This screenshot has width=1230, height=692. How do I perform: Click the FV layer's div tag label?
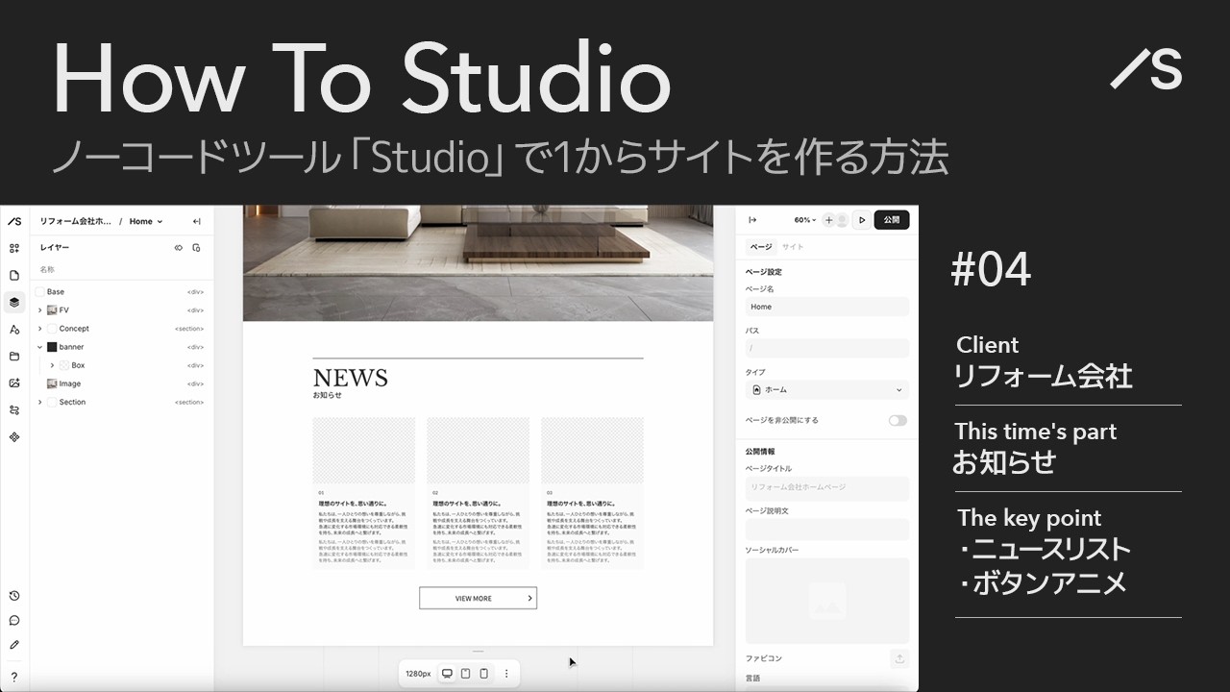click(195, 310)
